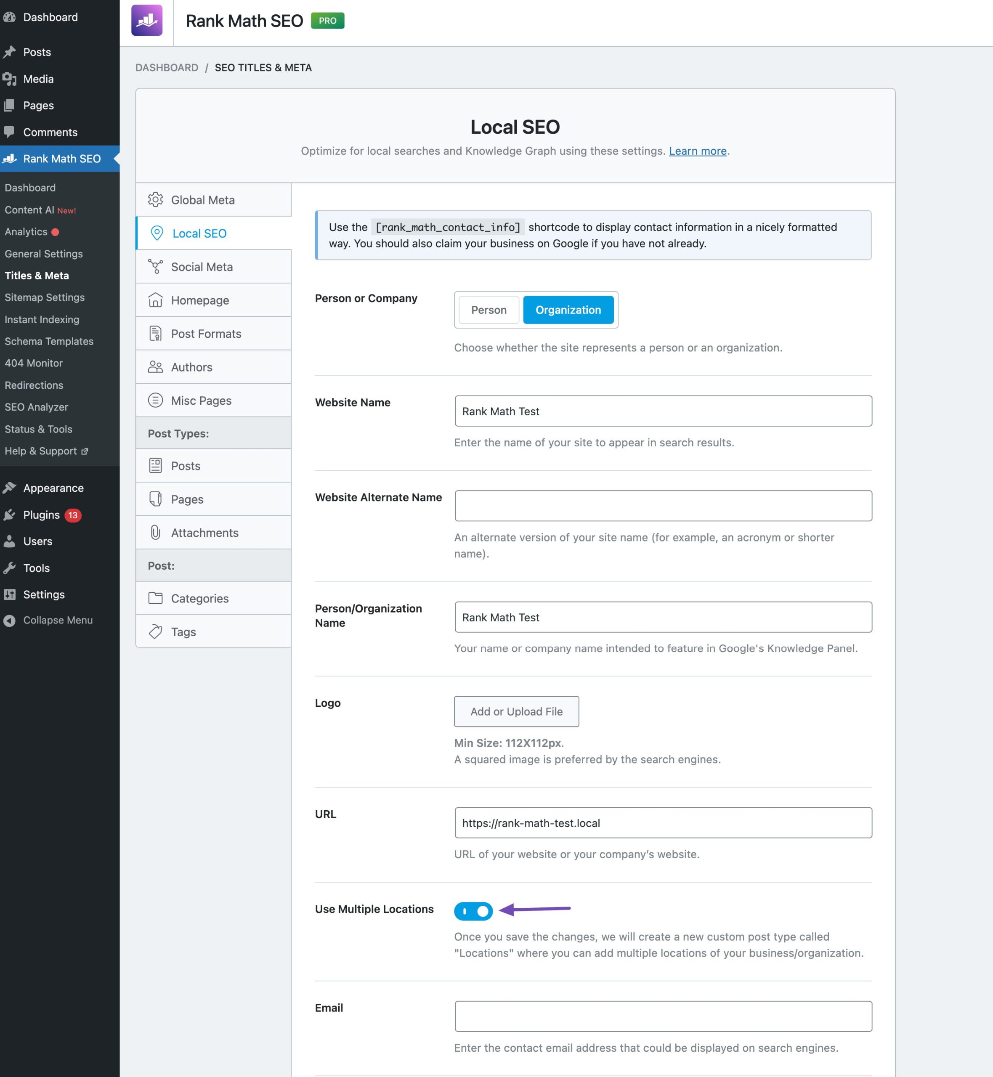Screen dimensions: 993x1077
Task: Click the PRO badge next to title
Action: [x=328, y=21]
